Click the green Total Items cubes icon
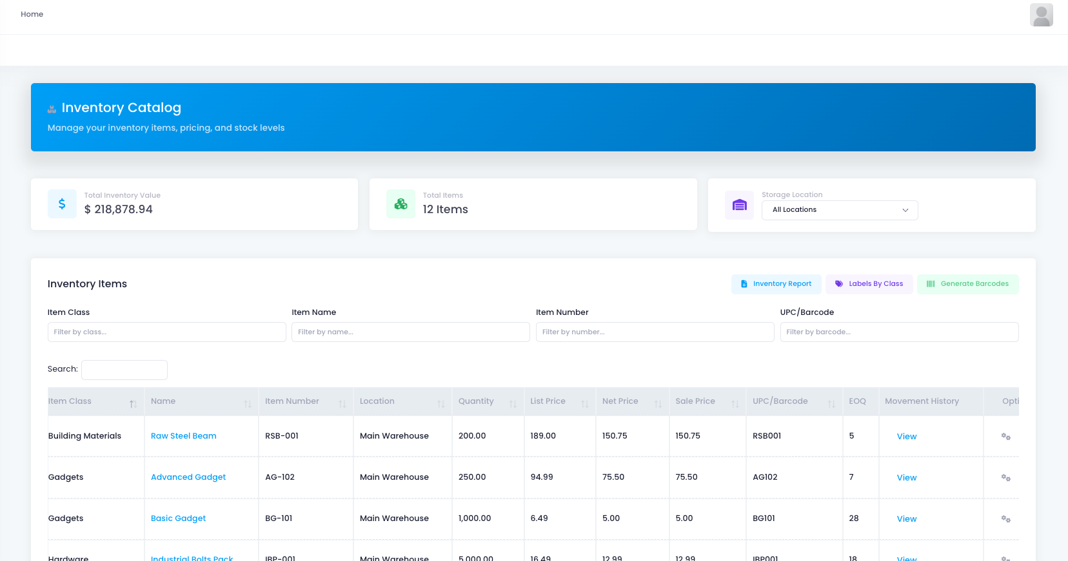 tap(400, 204)
